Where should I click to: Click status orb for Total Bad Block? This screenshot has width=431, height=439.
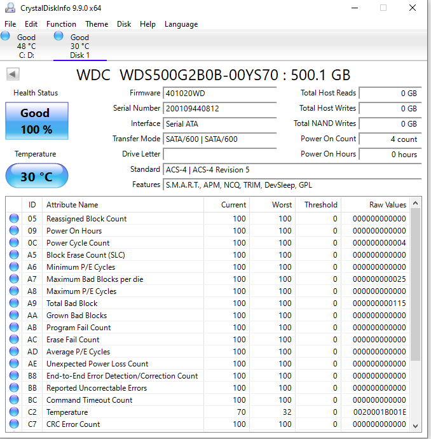pyautogui.click(x=14, y=303)
